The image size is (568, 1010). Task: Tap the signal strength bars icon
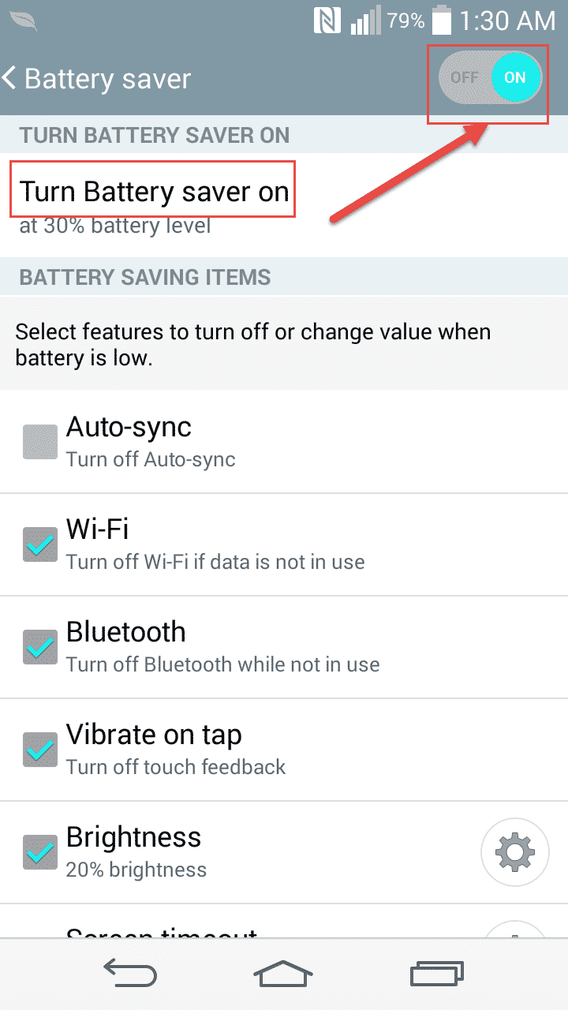(366, 21)
